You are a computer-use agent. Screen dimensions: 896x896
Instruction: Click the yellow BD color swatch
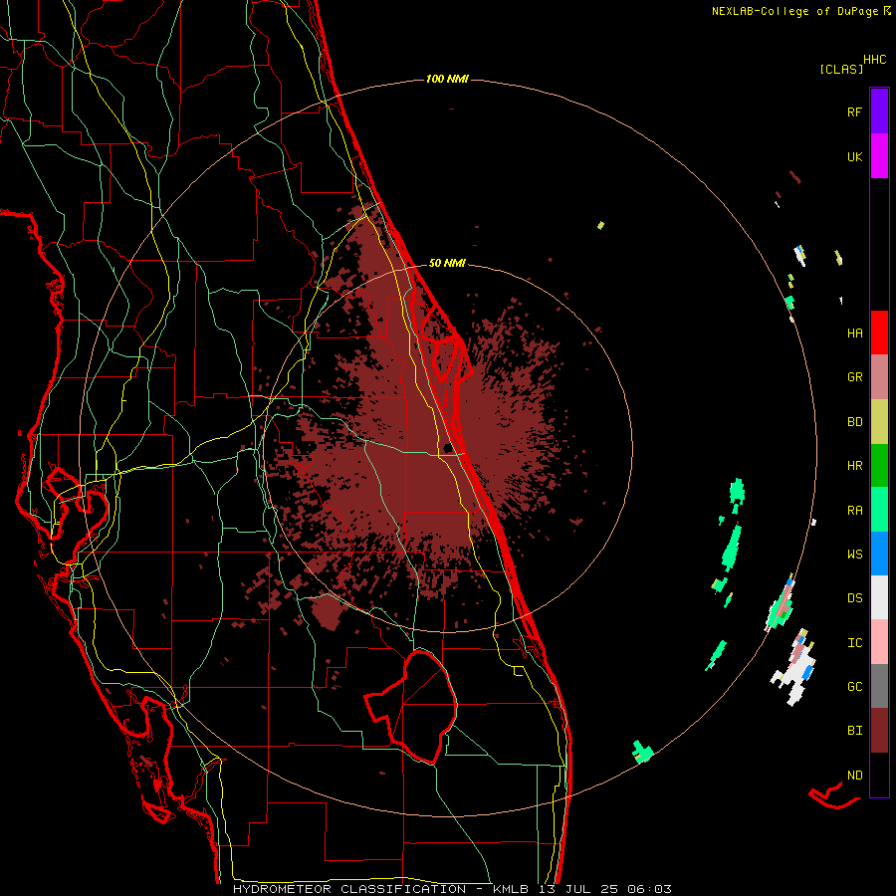[x=879, y=422]
